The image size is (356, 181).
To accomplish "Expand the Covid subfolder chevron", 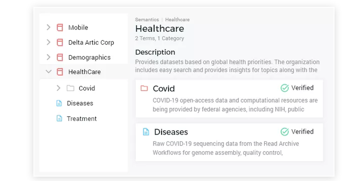I will click(x=58, y=88).
